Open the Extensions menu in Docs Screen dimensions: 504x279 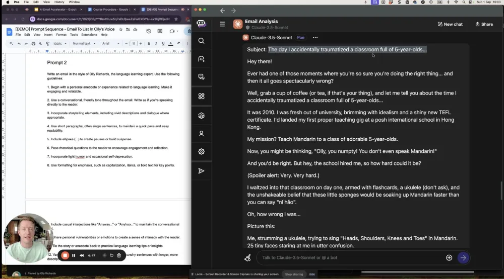[x=89, y=35]
